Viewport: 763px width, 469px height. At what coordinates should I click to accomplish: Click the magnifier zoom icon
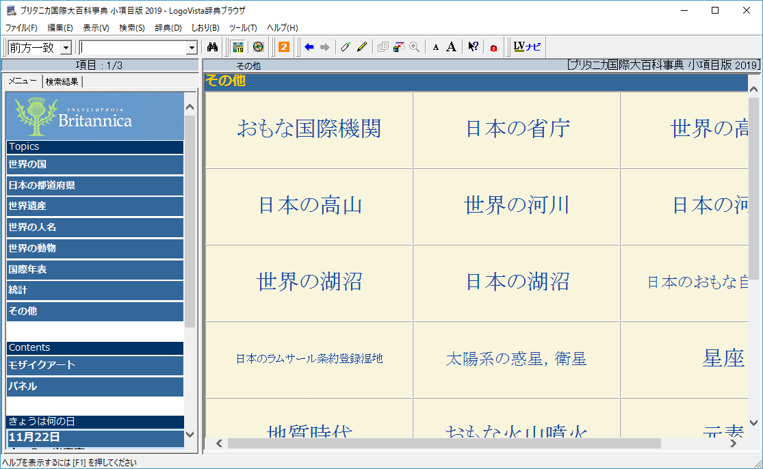pyautogui.click(x=415, y=47)
